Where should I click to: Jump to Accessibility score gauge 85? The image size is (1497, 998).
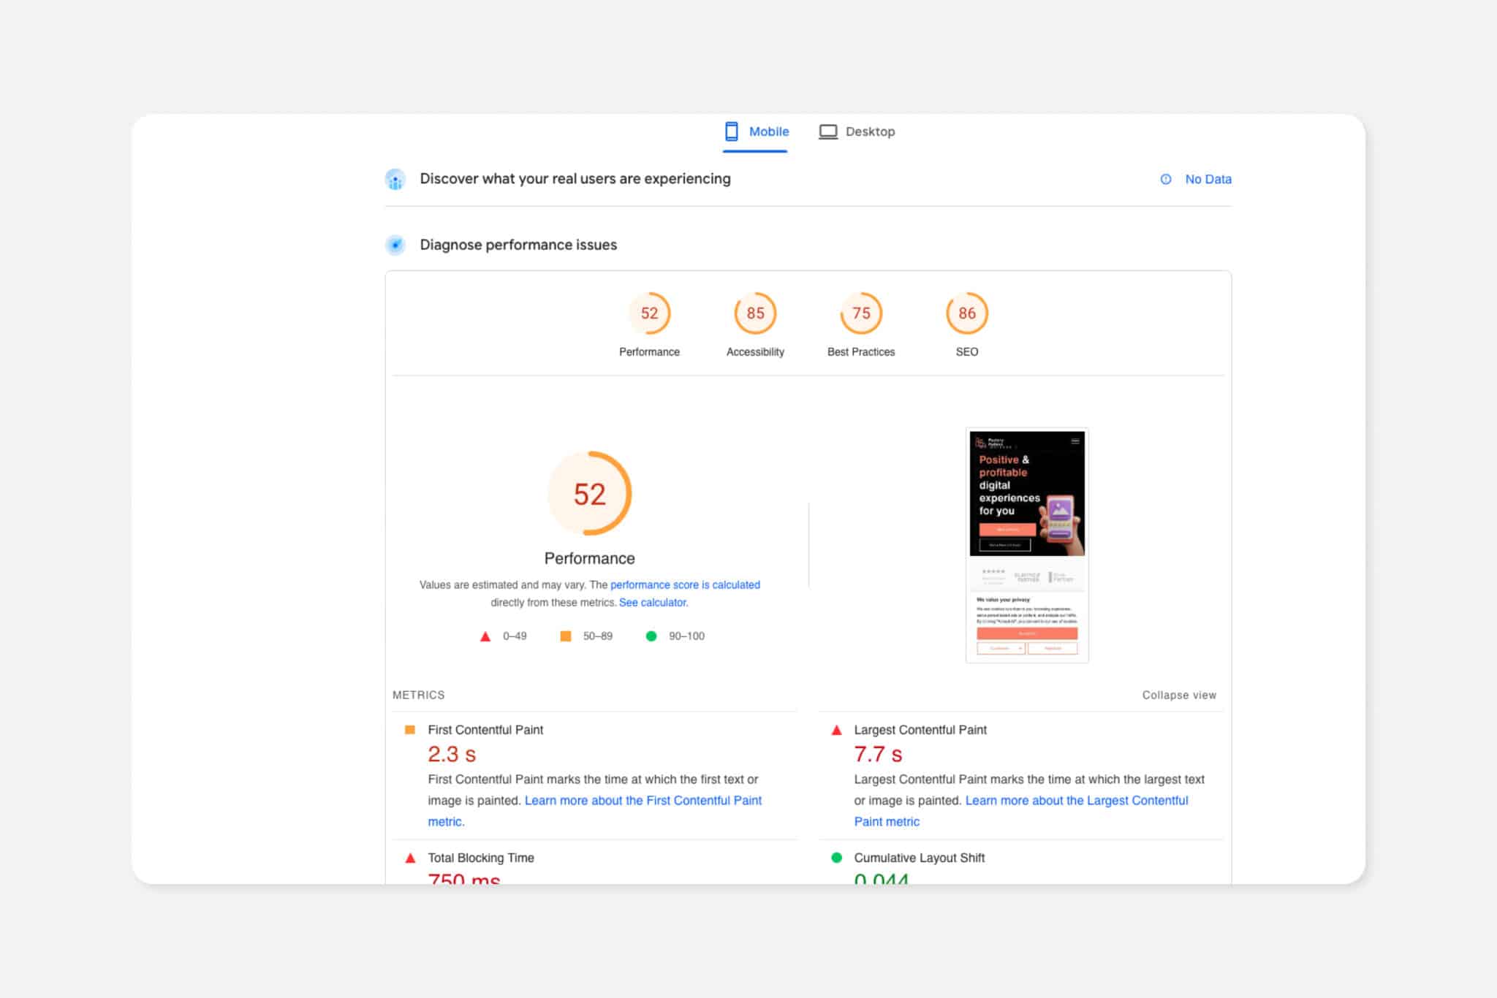point(755,313)
